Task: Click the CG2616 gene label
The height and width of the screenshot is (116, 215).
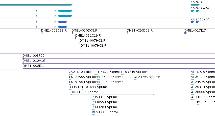Action: [197, 2]
